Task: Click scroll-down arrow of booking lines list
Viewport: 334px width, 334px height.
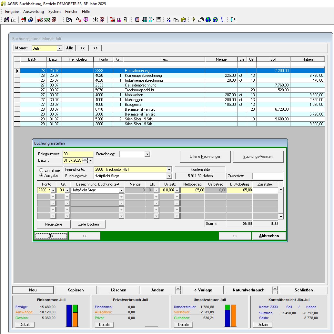Action: pyautogui.click(x=280, y=217)
